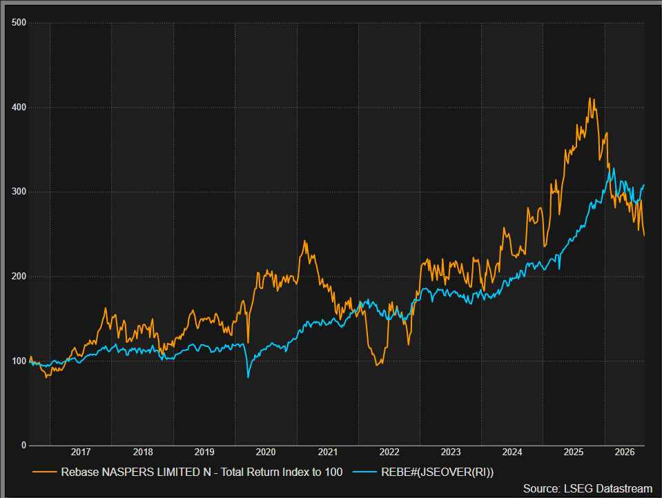
Task: Click the 300 y-axis label
Action: pyautogui.click(x=19, y=192)
